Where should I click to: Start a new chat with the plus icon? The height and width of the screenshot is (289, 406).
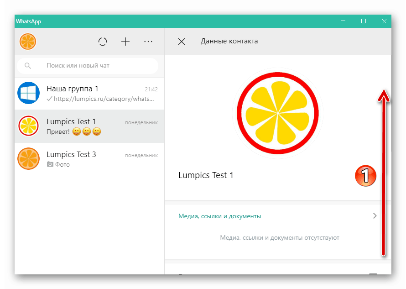125,41
